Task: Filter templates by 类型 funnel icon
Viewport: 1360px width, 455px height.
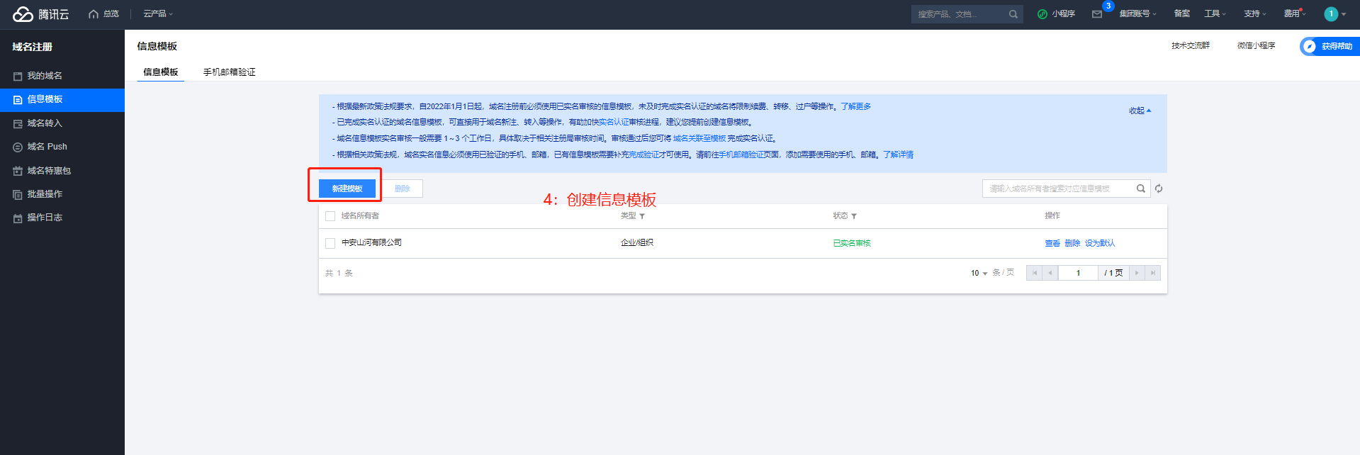Action: tap(642, 216)
